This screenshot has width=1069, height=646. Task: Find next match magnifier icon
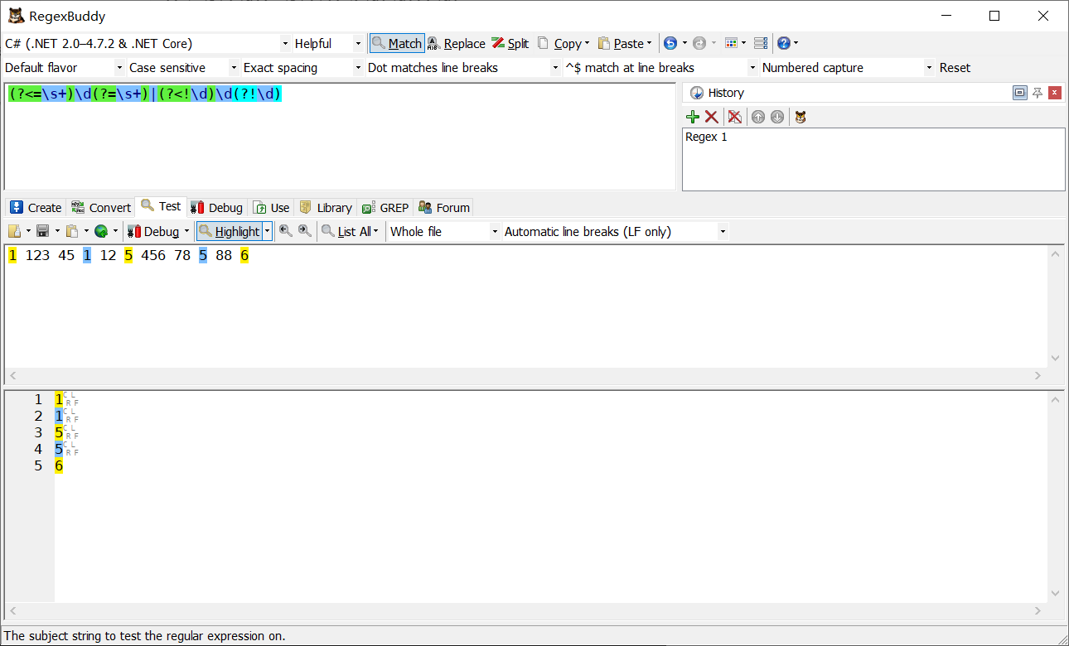305,232
